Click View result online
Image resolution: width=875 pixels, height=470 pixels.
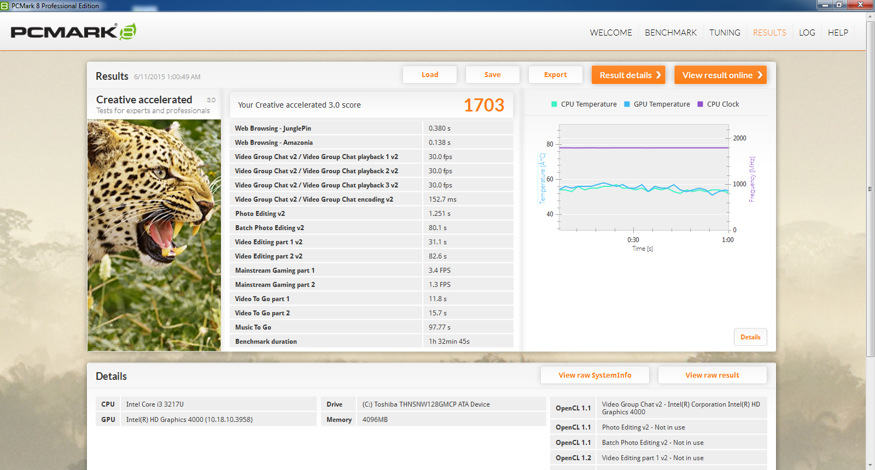pyautogui.click(x=720, y=75)
